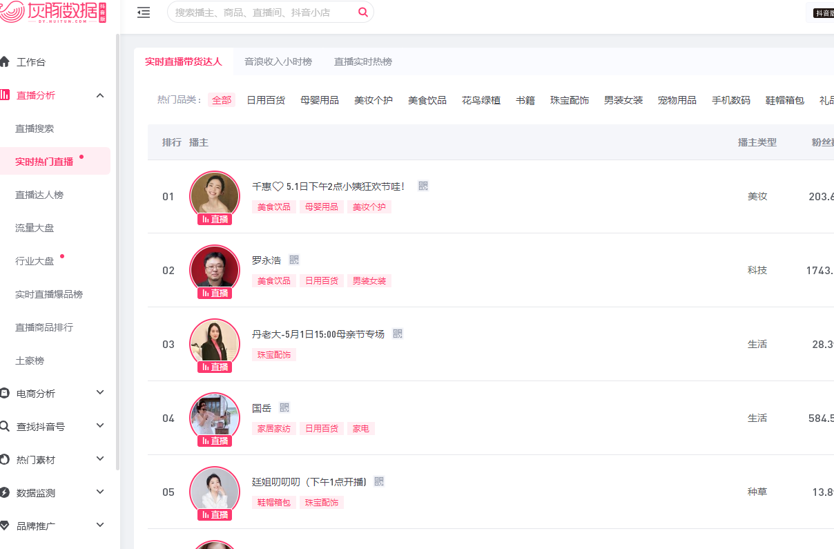Click the 工作台 home icon
834x549 pixels.
pyautogui.click(x=5, y=62)
